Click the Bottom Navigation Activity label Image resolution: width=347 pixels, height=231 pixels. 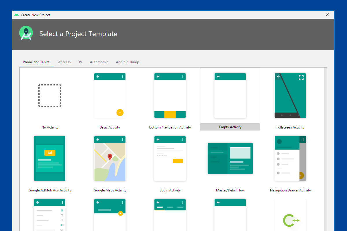[170, 127]
